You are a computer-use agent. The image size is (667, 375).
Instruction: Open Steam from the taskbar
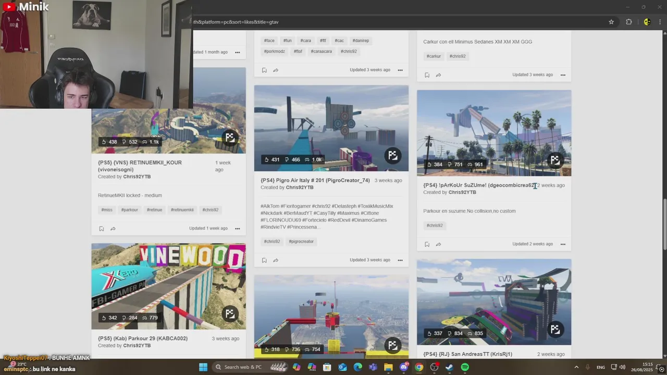tap(449, 367)
